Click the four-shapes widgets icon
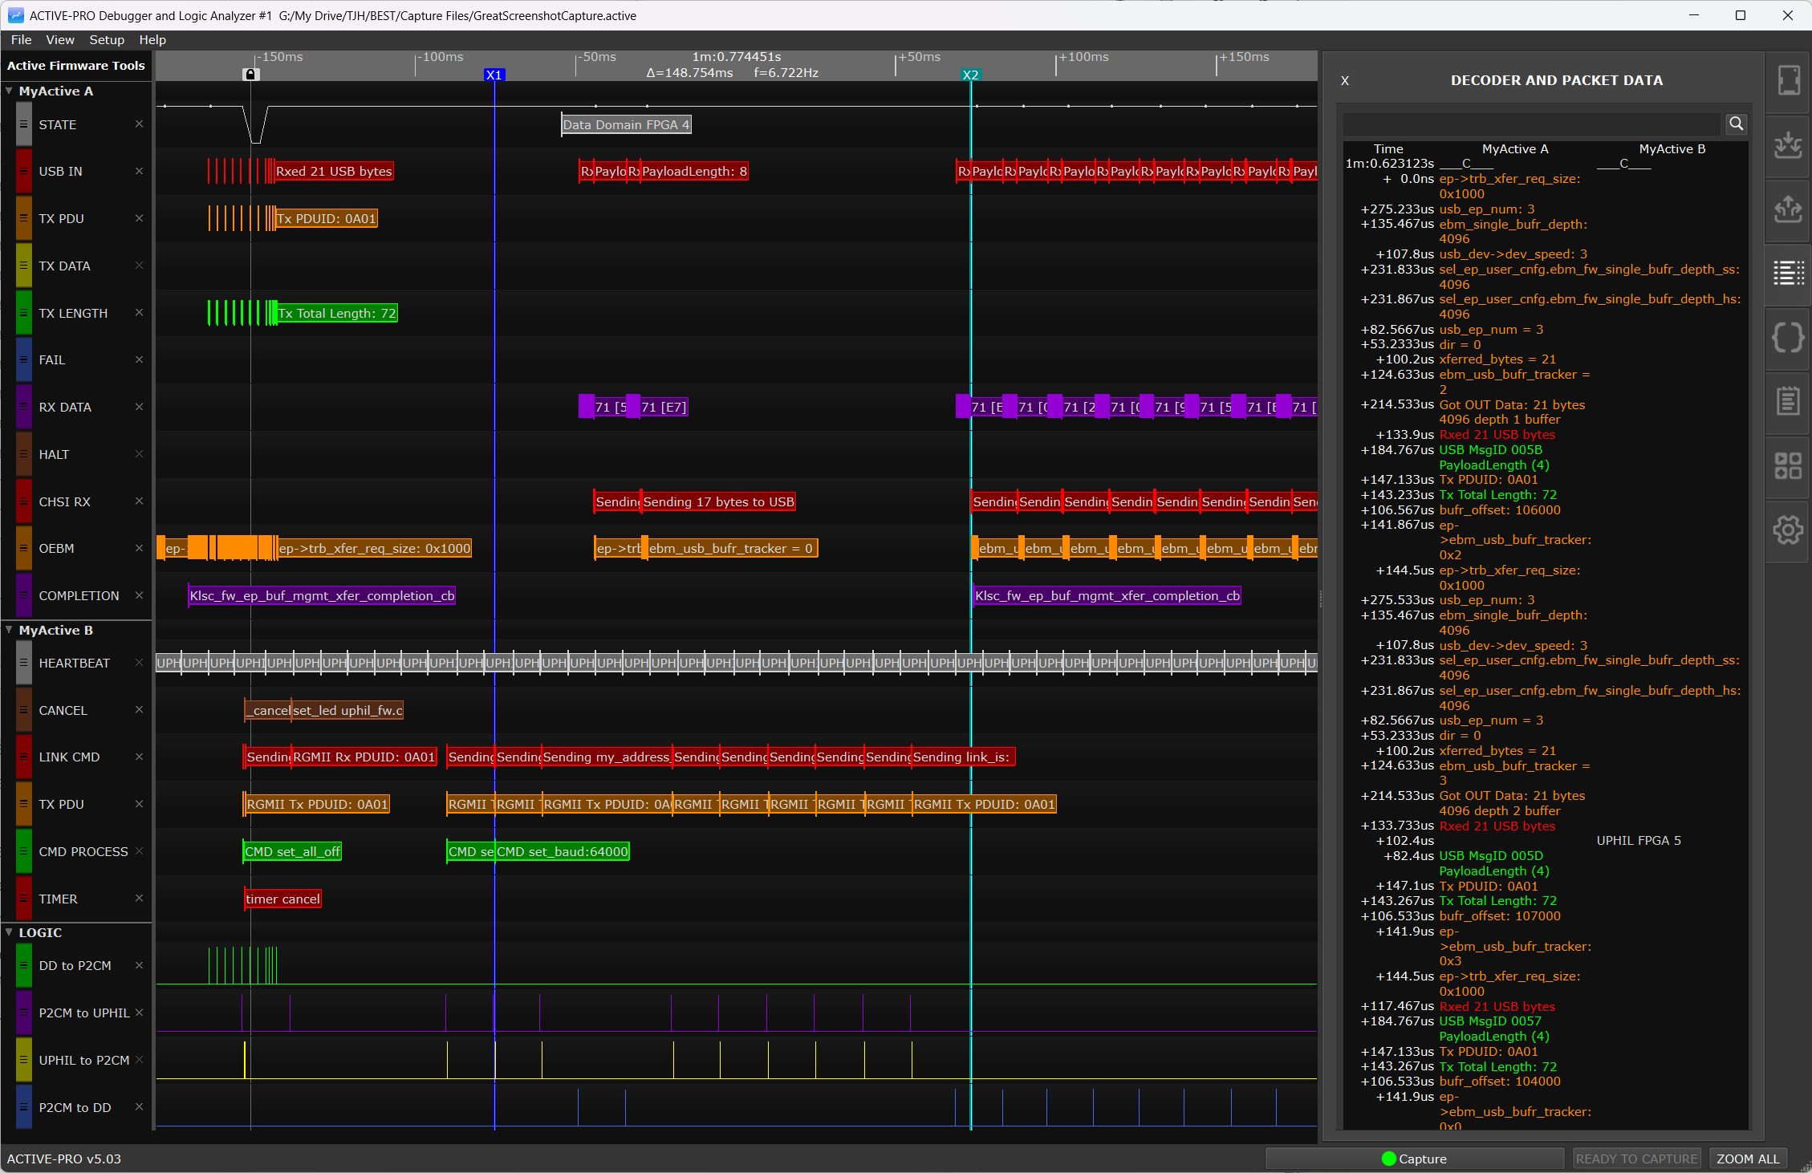This screenshot has width=1812, height=1173. click(1788, 465)
